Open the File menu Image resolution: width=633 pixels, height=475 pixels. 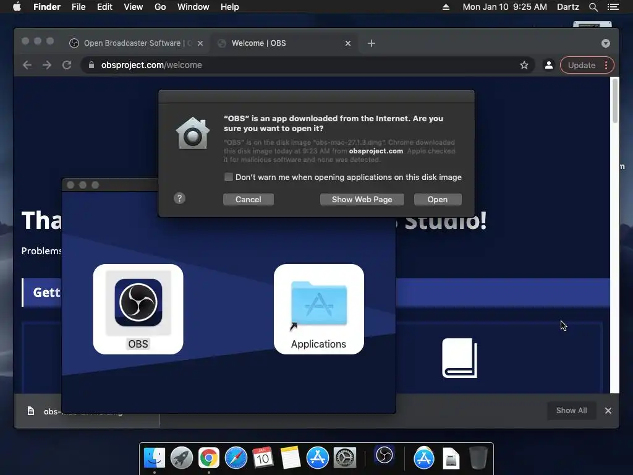point(79,7)
